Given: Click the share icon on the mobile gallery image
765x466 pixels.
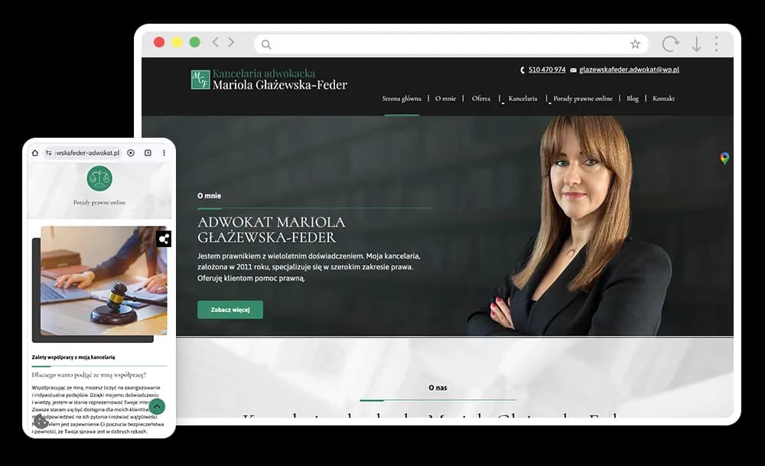Looking at the screenshot, I should (x=164, y=239).
